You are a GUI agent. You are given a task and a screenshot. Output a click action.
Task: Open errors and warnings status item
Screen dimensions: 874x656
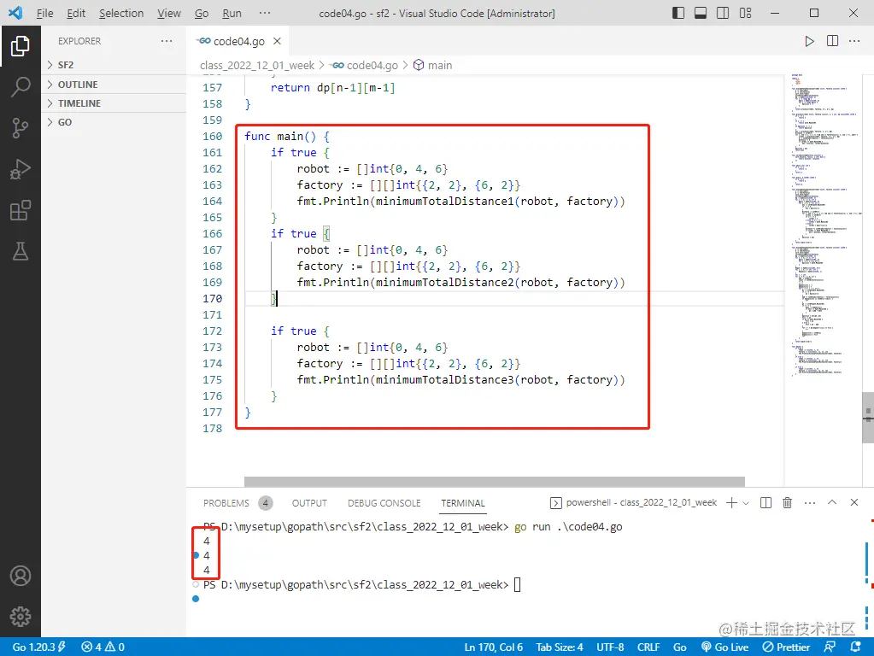click(103, 647)
